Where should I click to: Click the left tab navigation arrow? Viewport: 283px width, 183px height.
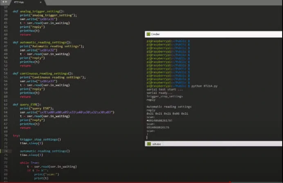pos(2,2)
